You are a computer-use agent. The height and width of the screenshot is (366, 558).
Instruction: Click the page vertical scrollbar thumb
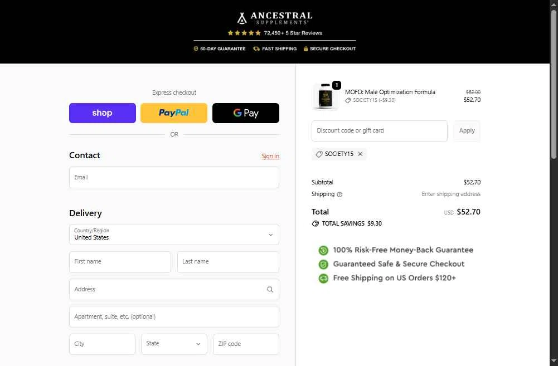(x=554, y=84)
